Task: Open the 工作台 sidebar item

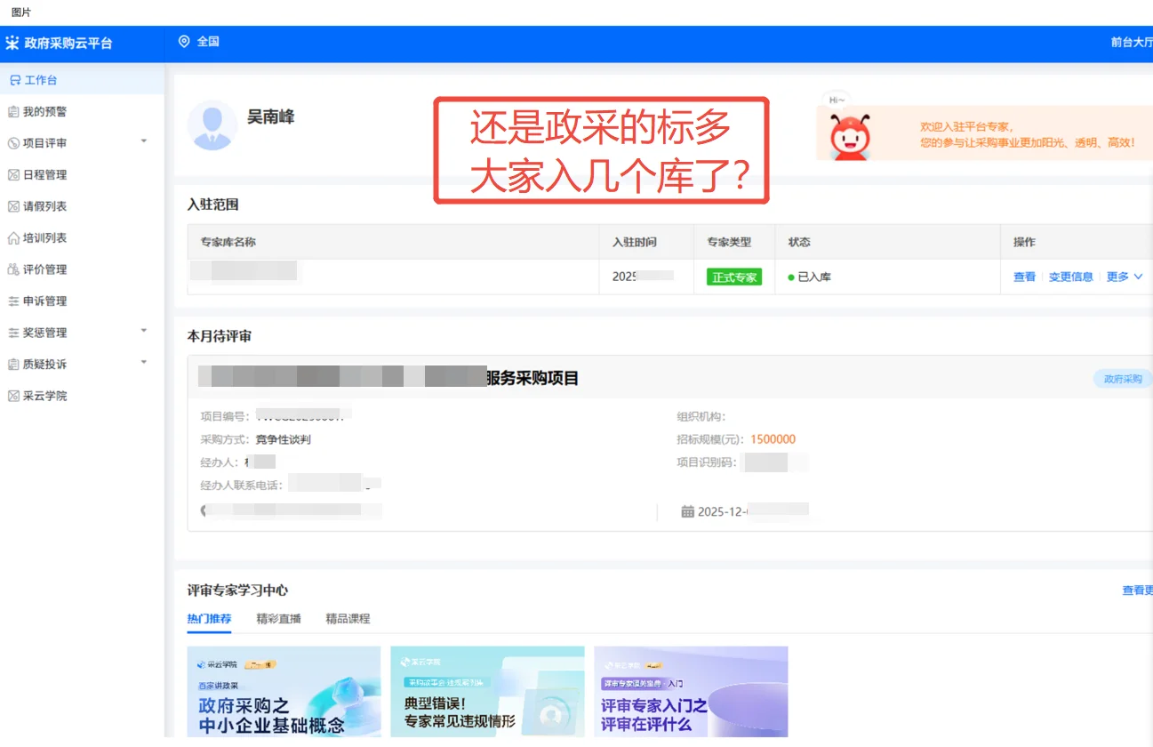Action: (x=40, y=79)
